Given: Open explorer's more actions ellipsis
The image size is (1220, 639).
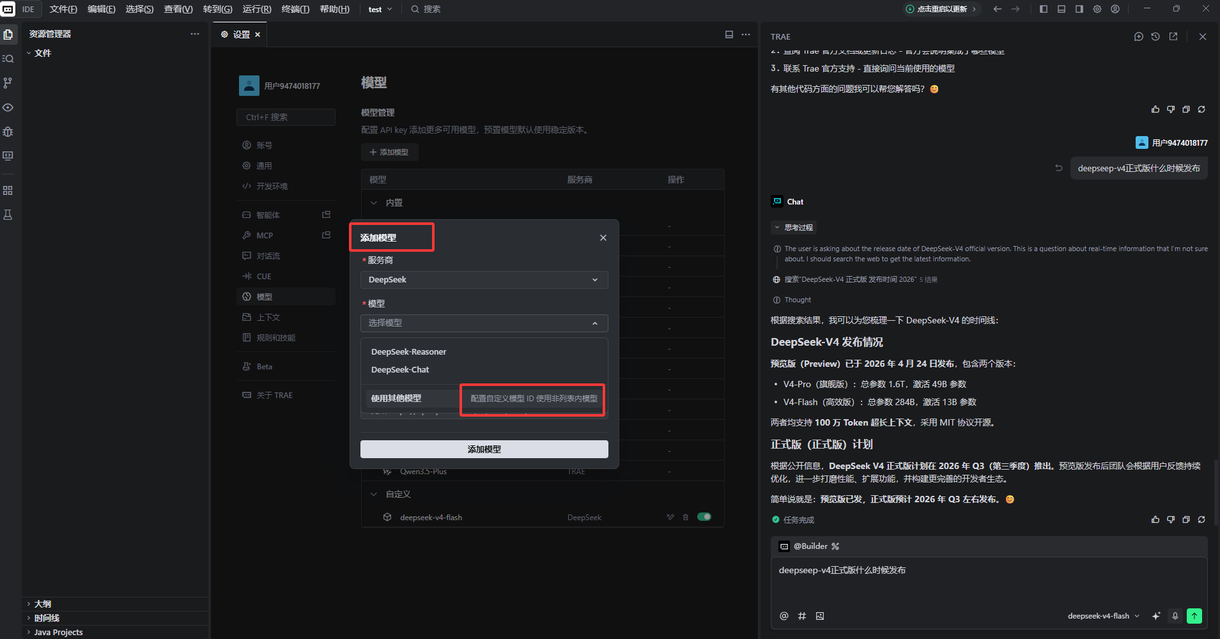Looking at the screenshot, I should [x=195, y=34].
